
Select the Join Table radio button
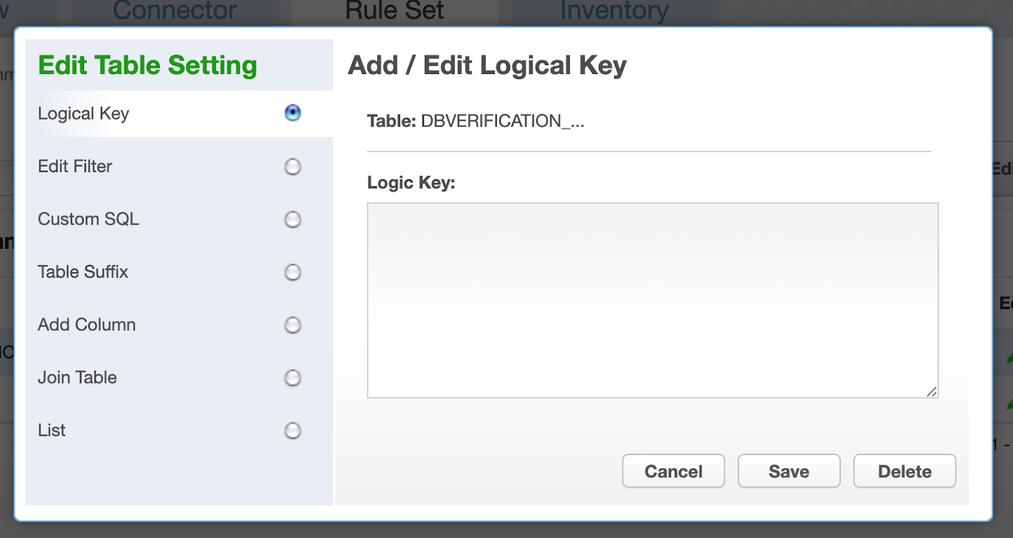click(293, 378)
